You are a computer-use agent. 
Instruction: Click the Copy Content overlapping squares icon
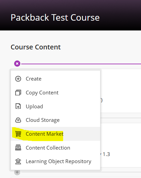pos(18,93)
